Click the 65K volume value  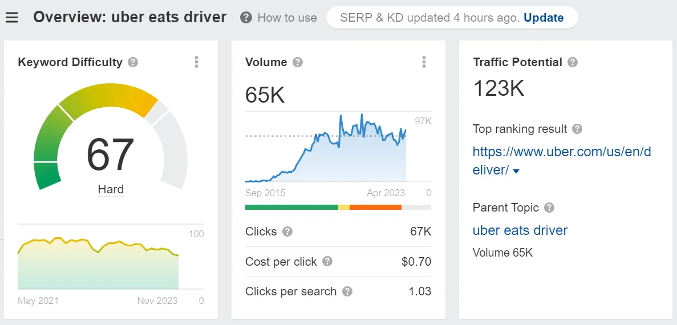(265, 95)
